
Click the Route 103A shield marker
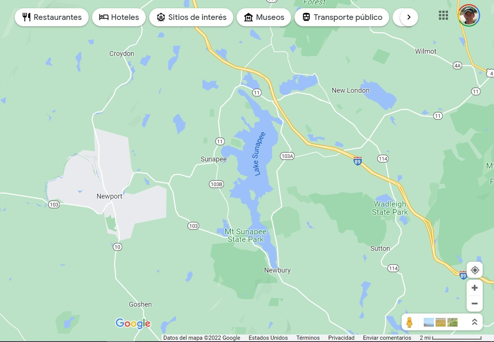(x=287, y=156)
